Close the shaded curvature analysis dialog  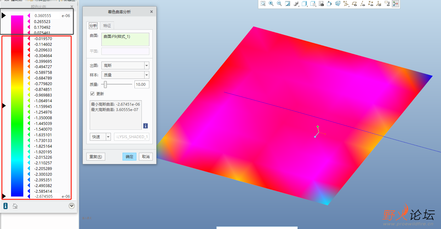coord(152,12)
